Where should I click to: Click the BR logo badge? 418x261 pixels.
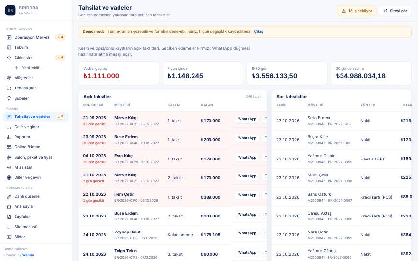[10, 10]
